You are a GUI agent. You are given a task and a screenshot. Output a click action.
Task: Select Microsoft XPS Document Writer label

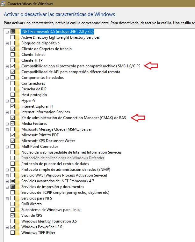point(48,141)
